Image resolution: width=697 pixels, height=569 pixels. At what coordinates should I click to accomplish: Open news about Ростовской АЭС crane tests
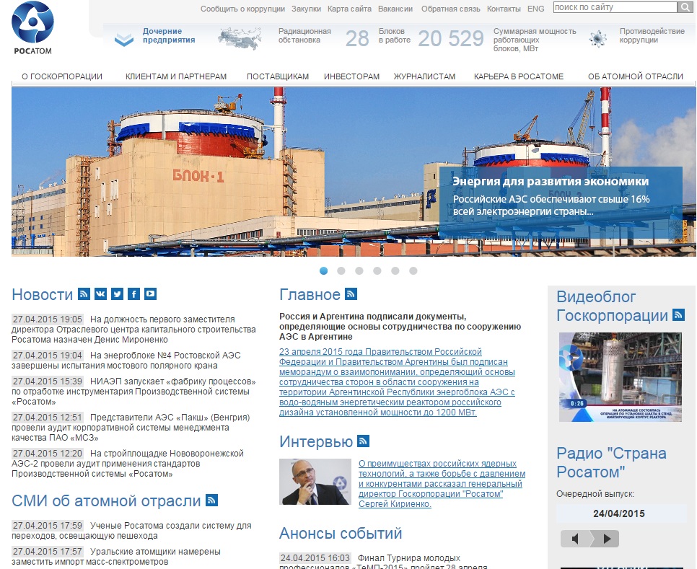[126, 361]
